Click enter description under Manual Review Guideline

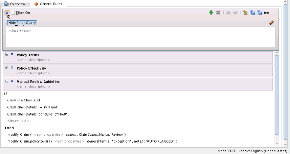pyautogui.click(x=33, y=86)
